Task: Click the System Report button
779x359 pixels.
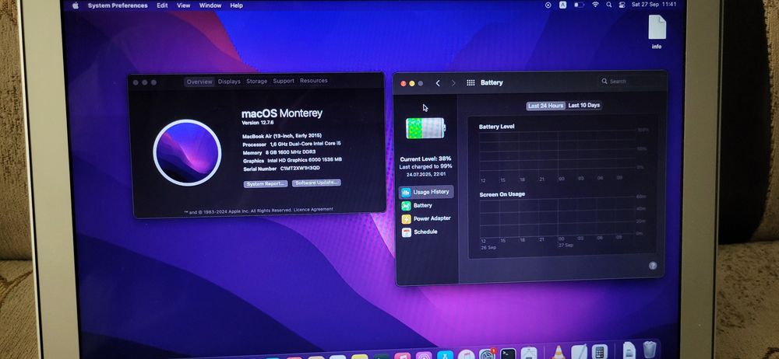Action: pyautogui.click(x=266, y=183)
